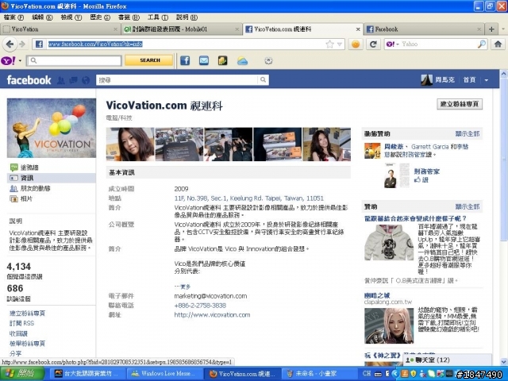Open the Facebook account dropdown arrow
The height and width of the screenshot is (381, 508).
pos(487,80)
